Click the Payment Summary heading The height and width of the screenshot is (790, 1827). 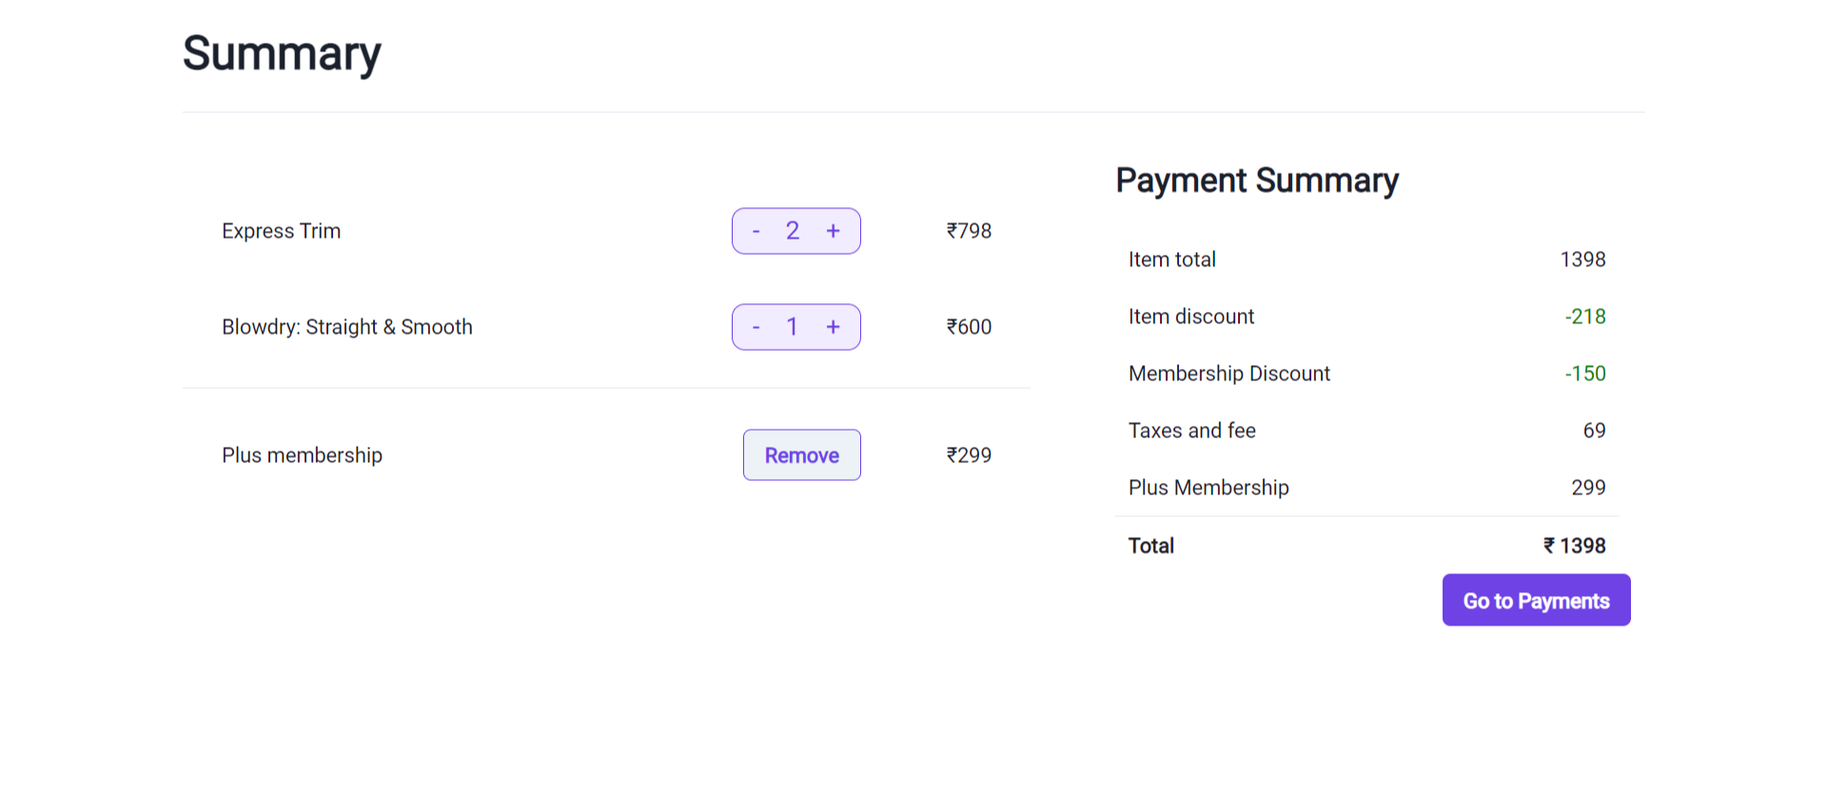(x=1256, y=181)
